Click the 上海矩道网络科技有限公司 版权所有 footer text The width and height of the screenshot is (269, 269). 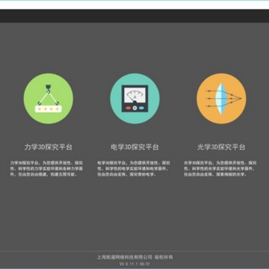point(134,257)
